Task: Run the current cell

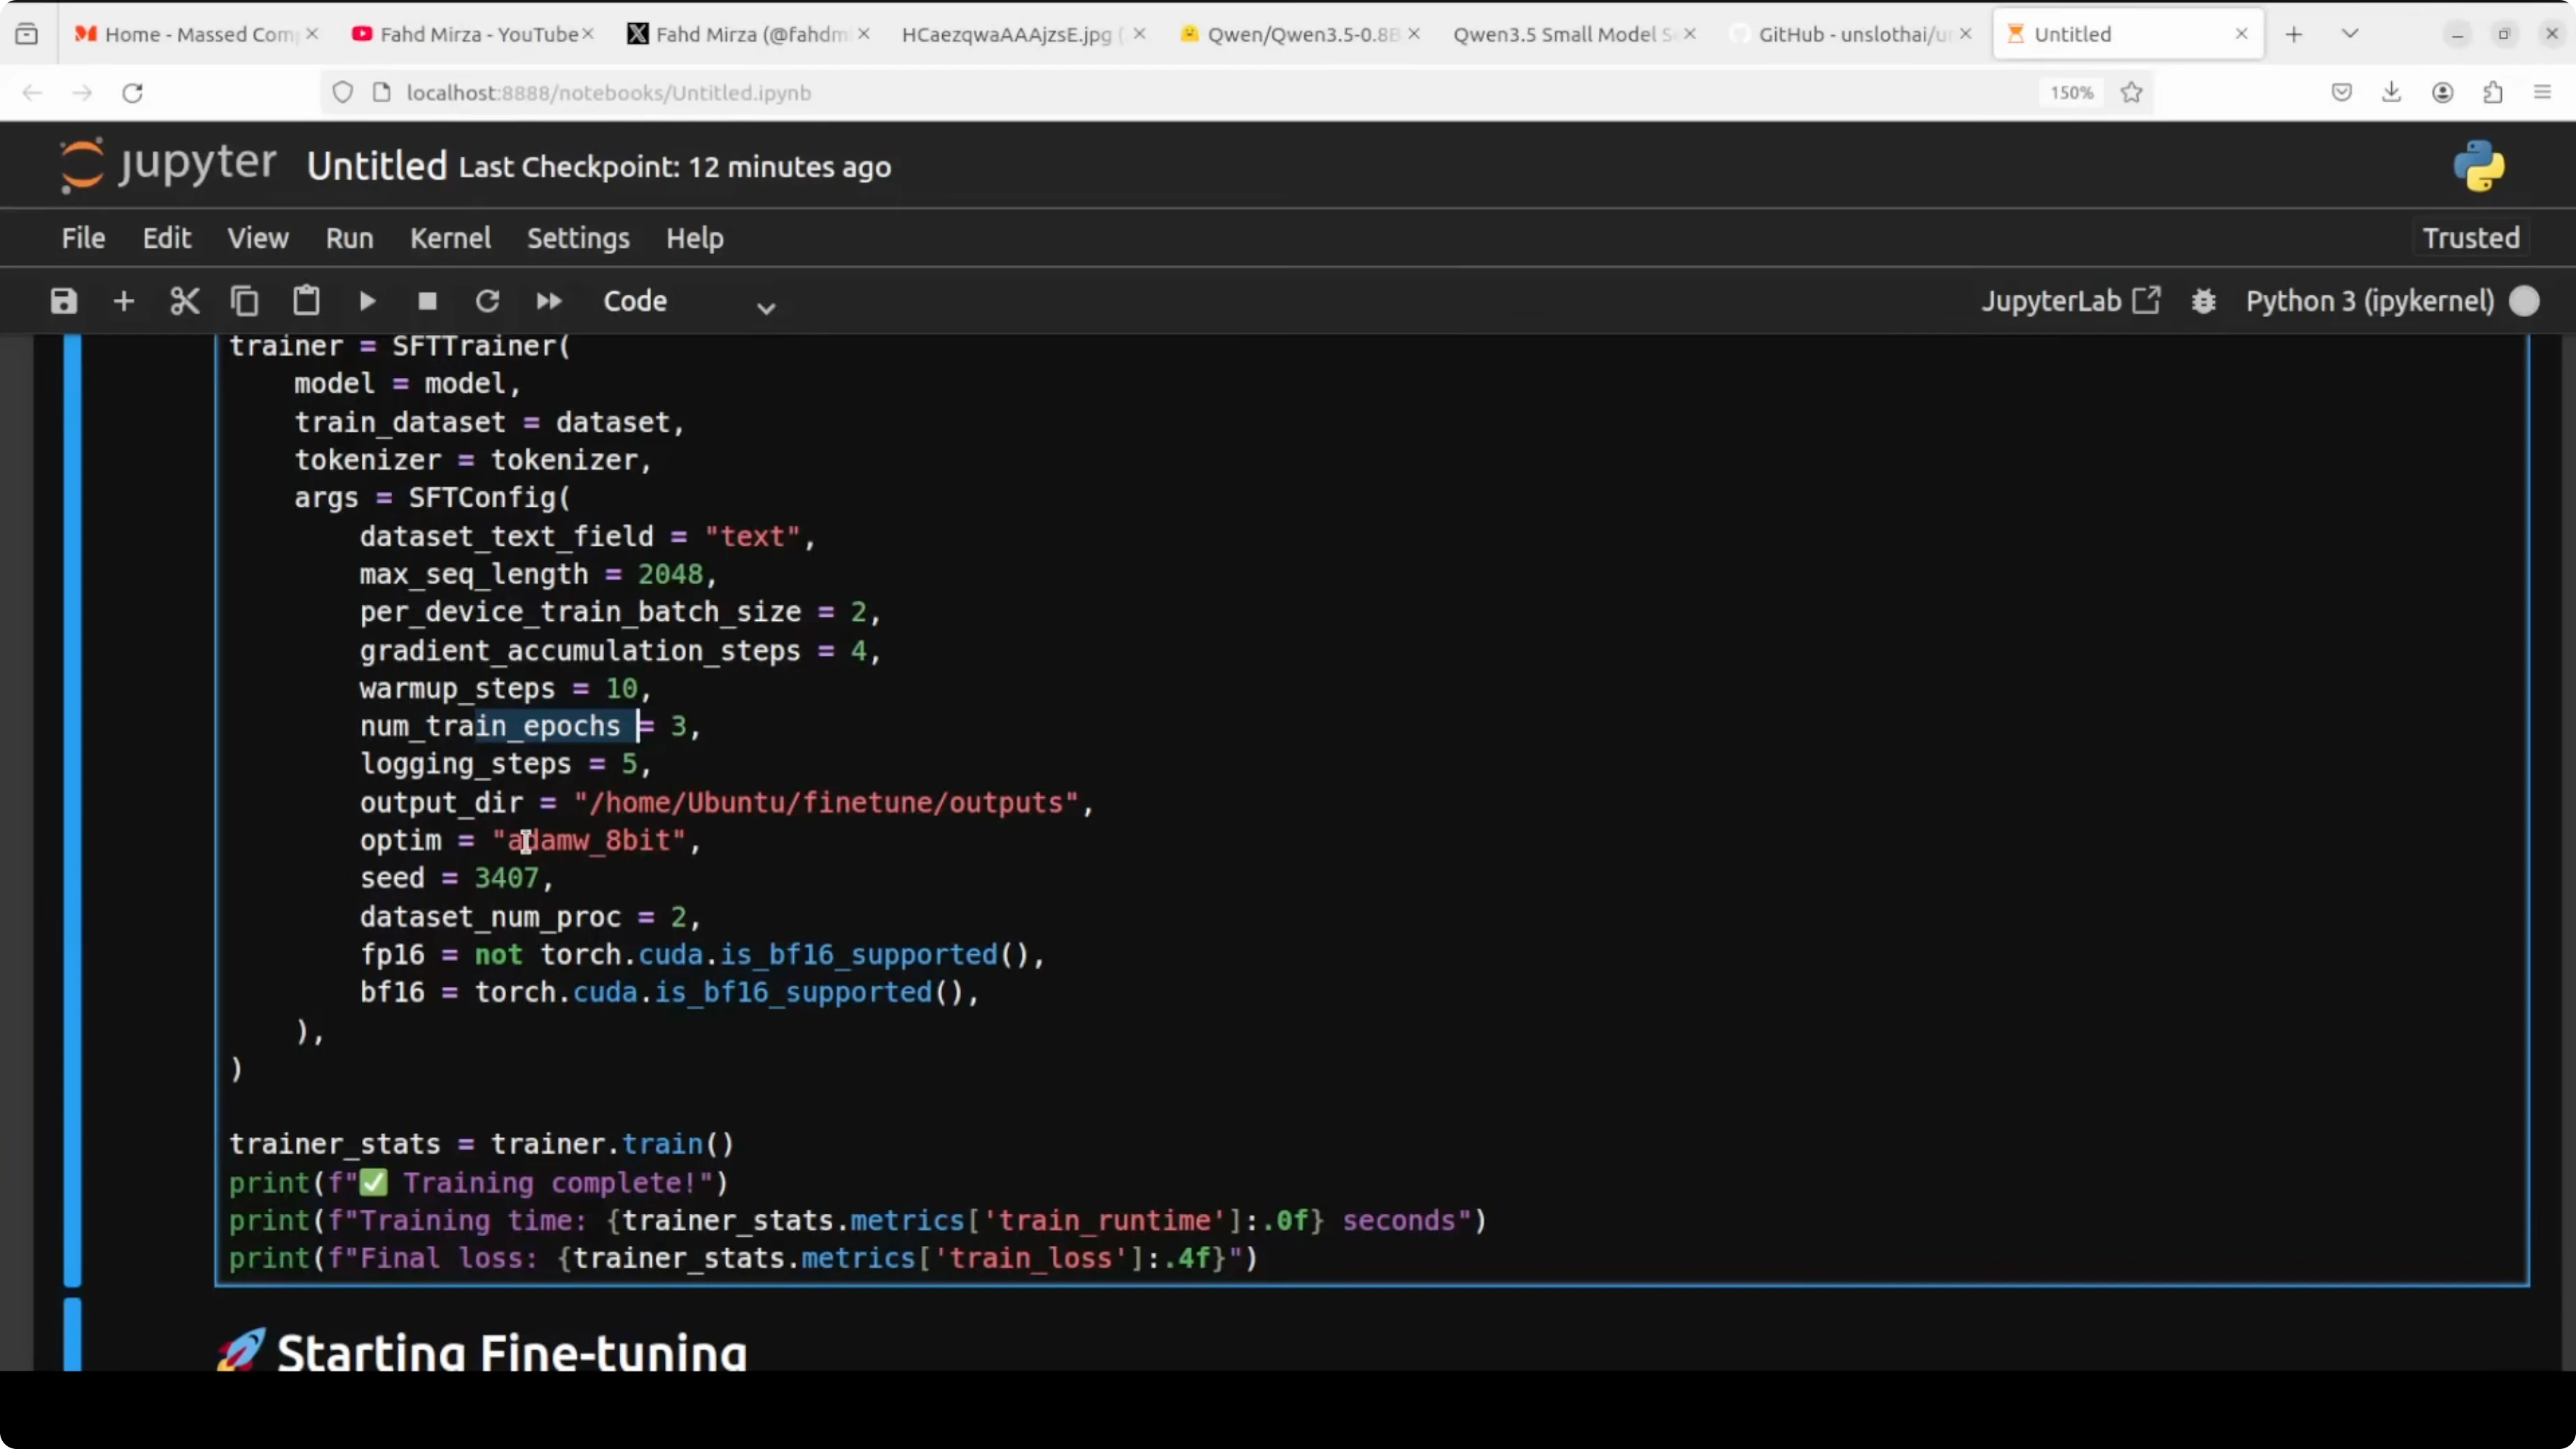Action: [366, 301]
